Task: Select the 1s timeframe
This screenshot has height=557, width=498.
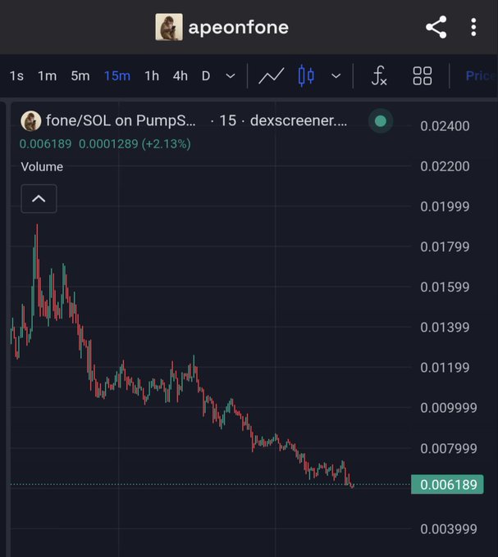Action: [16, 75]
